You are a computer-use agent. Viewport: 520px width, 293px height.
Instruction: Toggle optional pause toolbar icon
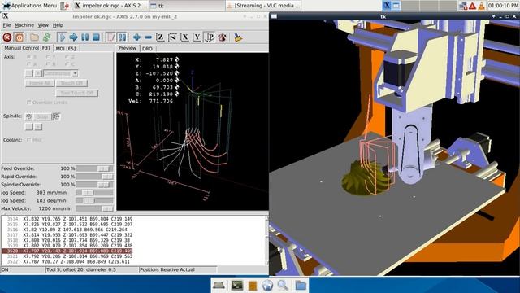122,37
